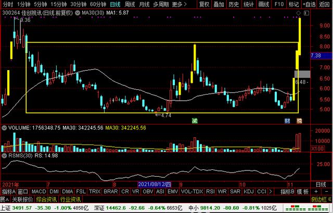Viewport: 333px width, 213px height.
Task: Expand the 更多 periods menu
Action: click(x=178, y=4)
